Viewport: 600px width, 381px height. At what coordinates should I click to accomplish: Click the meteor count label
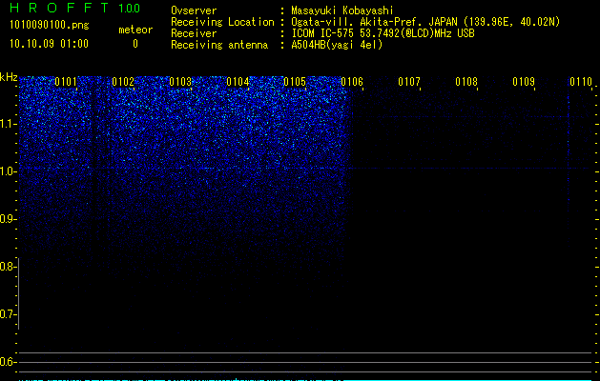pyautogui.click(x=135, y=30)
